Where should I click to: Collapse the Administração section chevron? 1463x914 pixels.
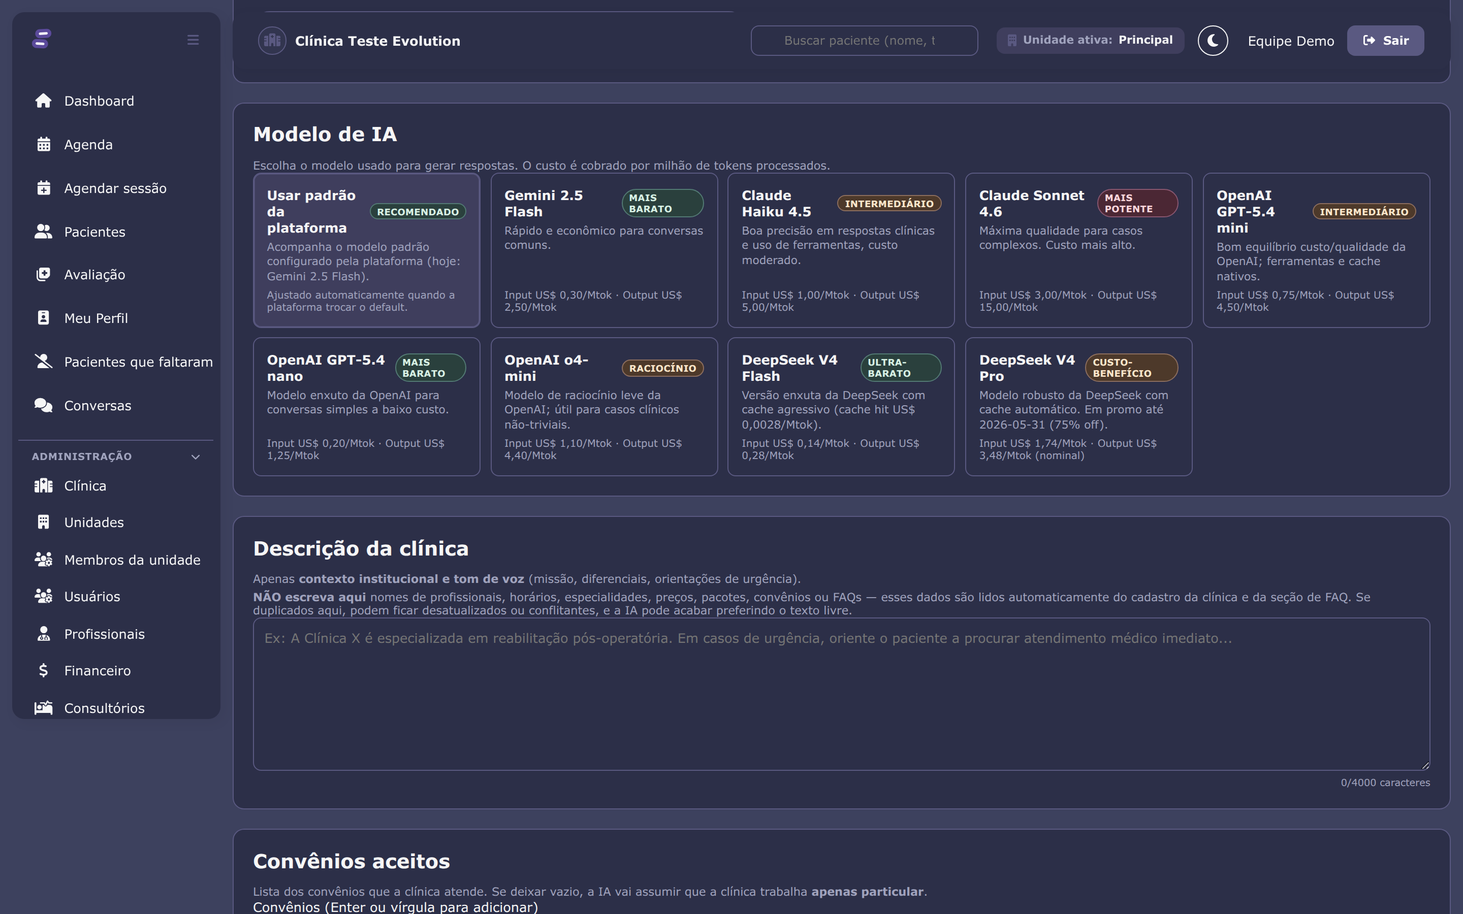point(195,457)
